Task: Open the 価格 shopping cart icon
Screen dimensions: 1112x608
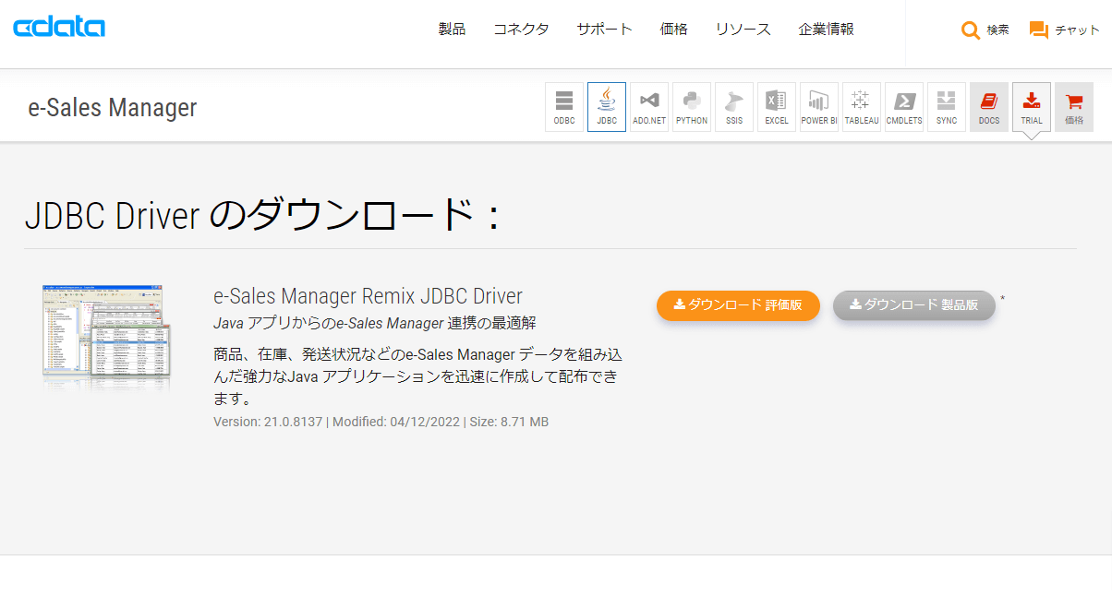Action: (x=1074, y=107)
